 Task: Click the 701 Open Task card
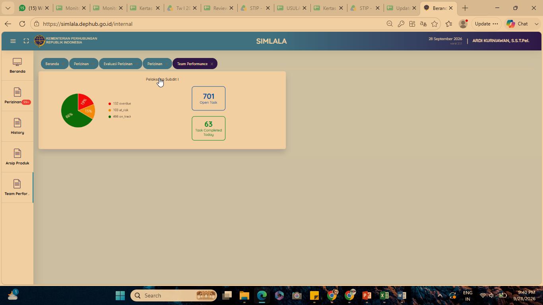tap(208, 98)
